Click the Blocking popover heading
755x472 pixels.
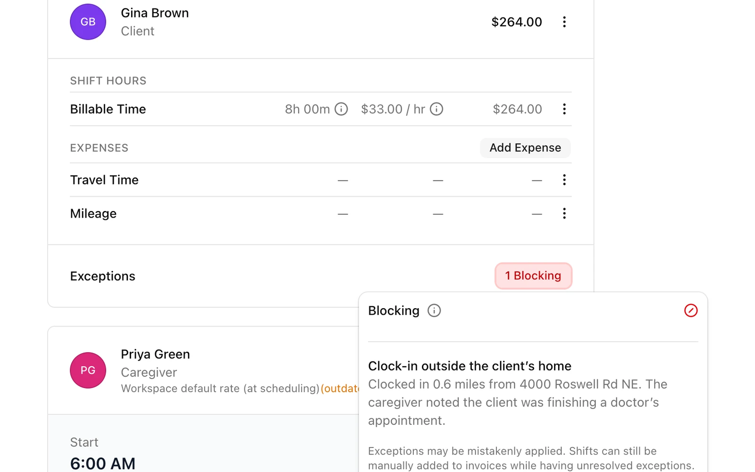coord(394,311)
